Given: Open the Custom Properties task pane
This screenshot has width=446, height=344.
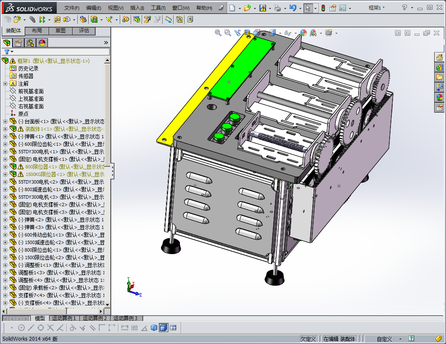Looking at the screenshot, I should [439, 108].
